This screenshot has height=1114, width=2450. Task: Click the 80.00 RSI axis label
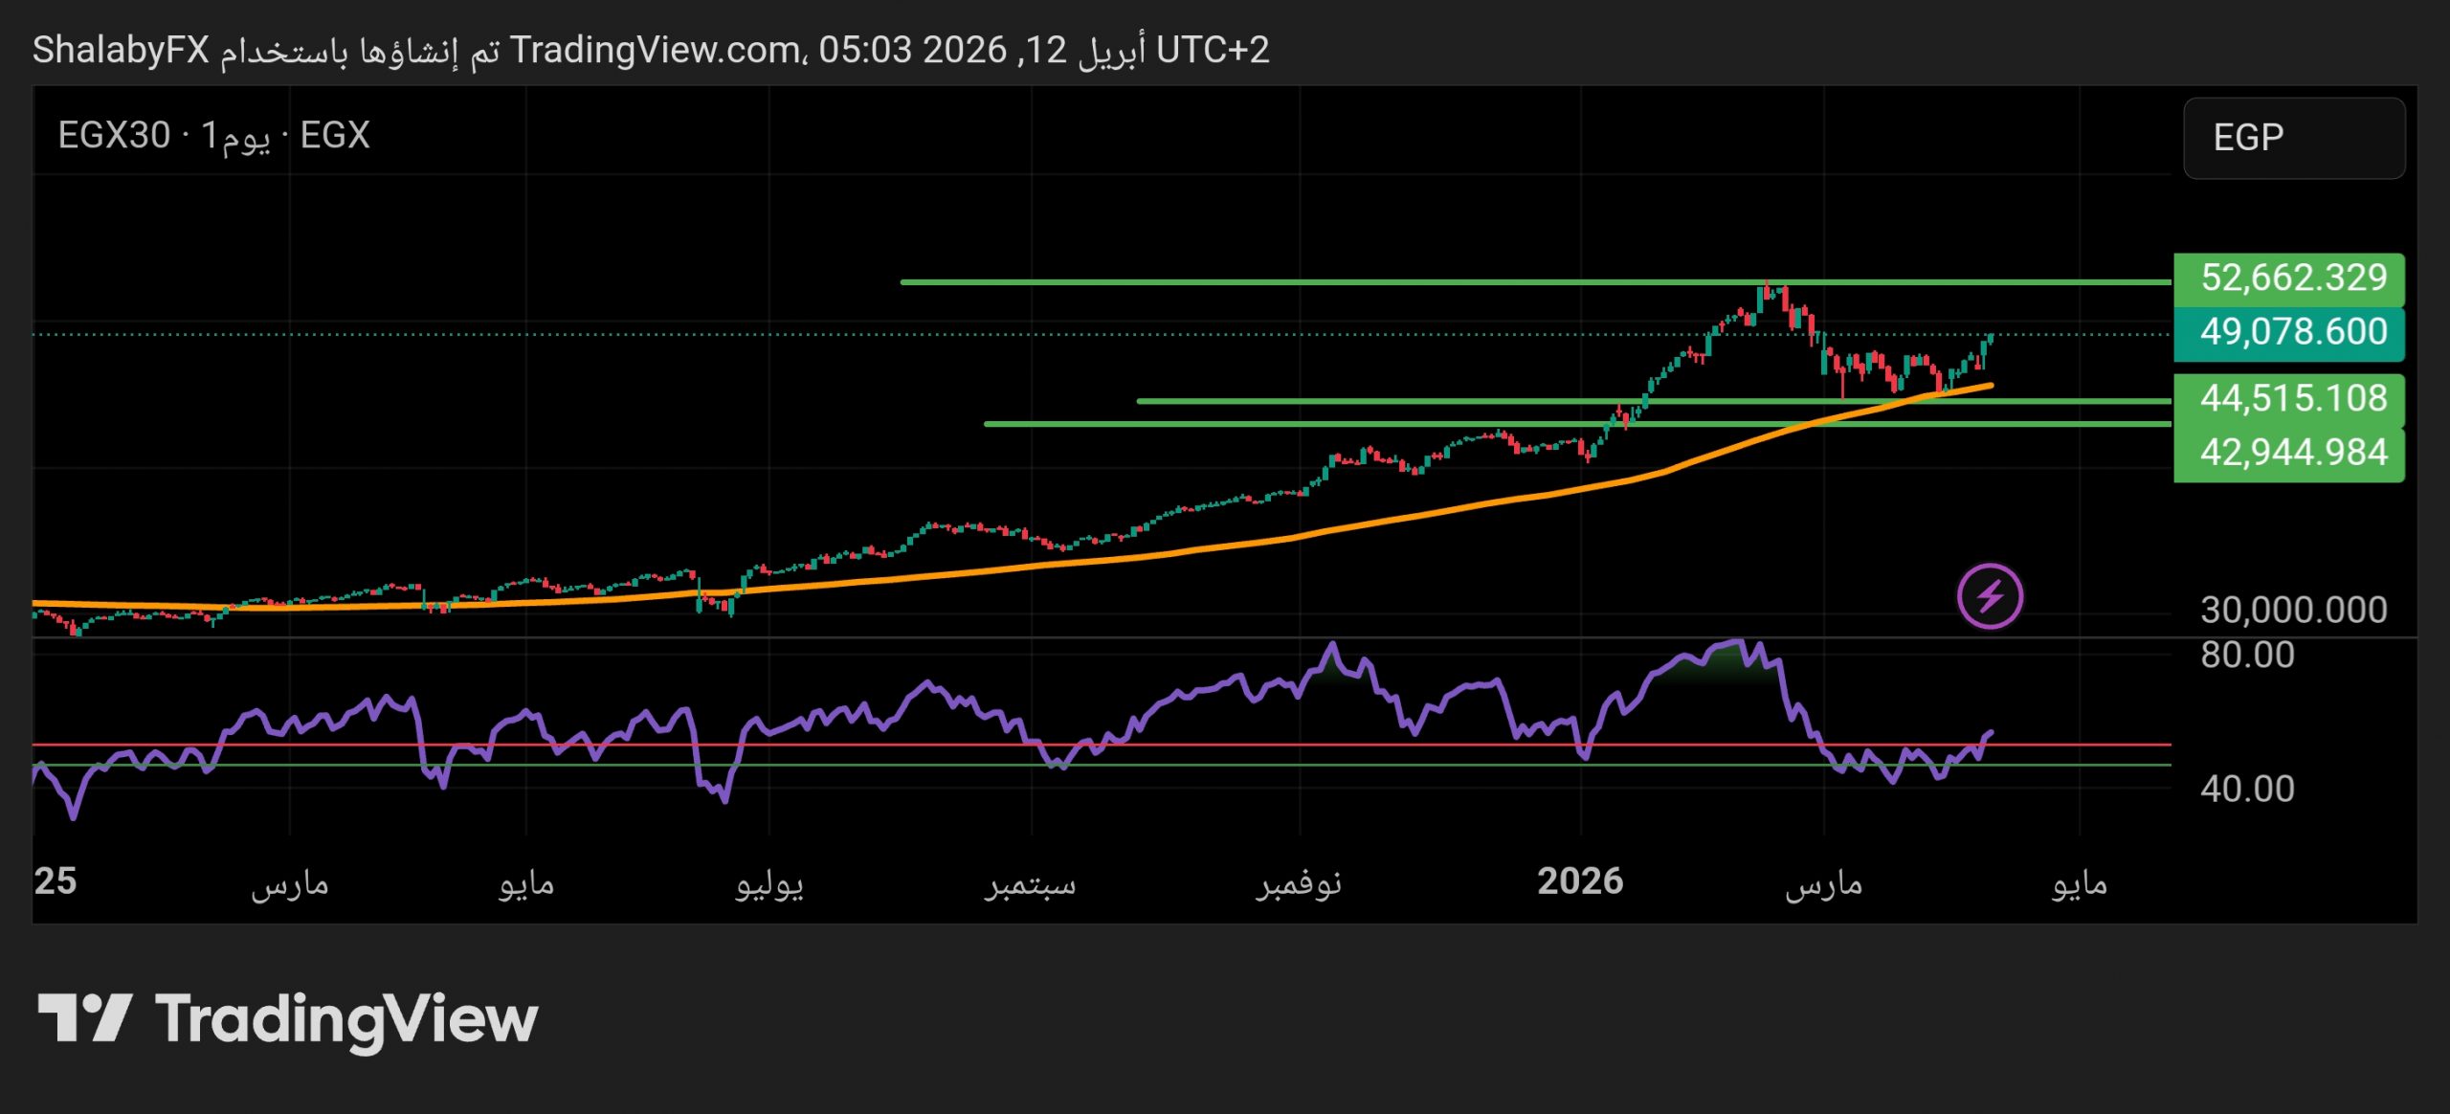click(x=2246, y=656)
